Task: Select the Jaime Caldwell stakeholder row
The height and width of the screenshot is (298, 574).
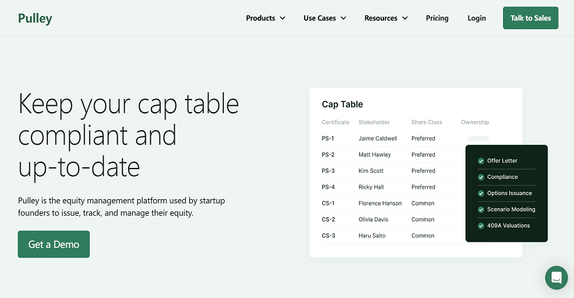Action: point(405,139)
